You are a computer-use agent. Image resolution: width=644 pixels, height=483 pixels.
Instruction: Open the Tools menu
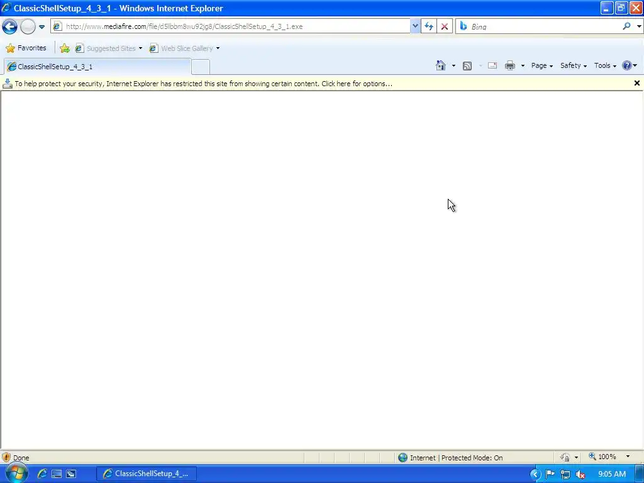pos(605,65)
